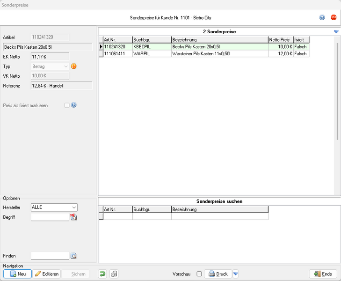Click the Referenz field 12,84 € - Handel
This screenshot has height=281, width=341.
(x=62, y=86)
